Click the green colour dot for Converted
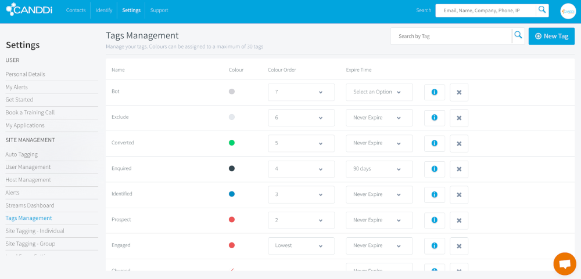Screen dimensions: 581x279 coord(232,143)
